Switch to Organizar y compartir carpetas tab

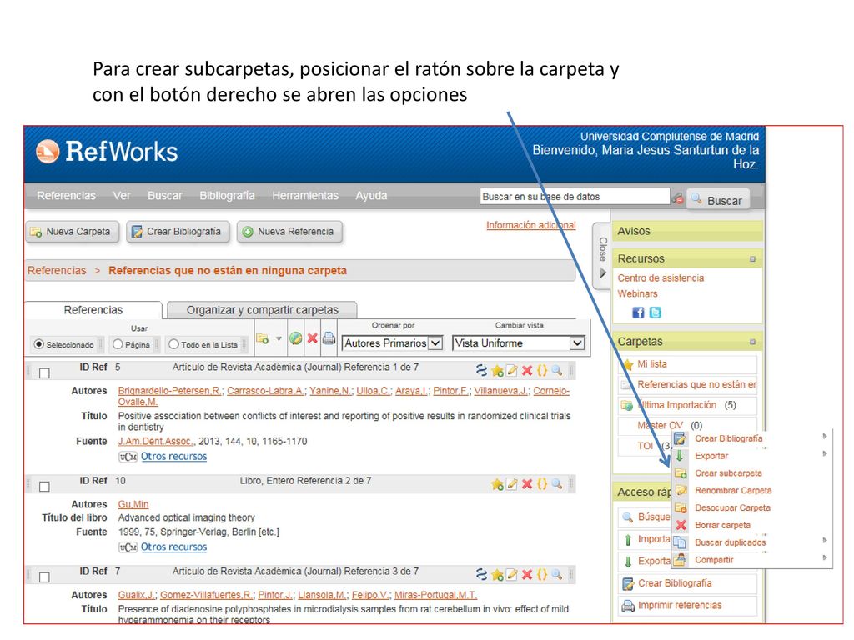pyautogui.click(x=262, y=310)
